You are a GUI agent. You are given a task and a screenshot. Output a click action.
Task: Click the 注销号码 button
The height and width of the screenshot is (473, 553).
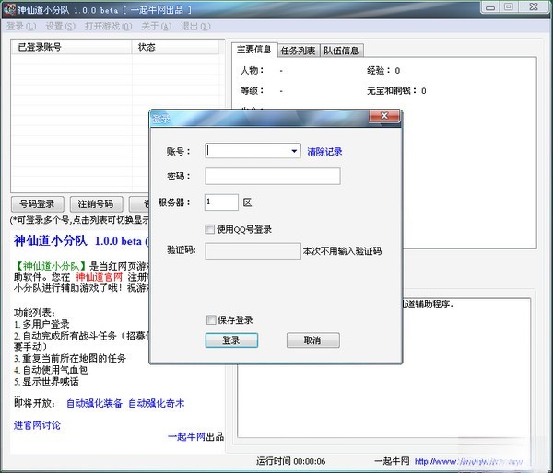(95, 204)
